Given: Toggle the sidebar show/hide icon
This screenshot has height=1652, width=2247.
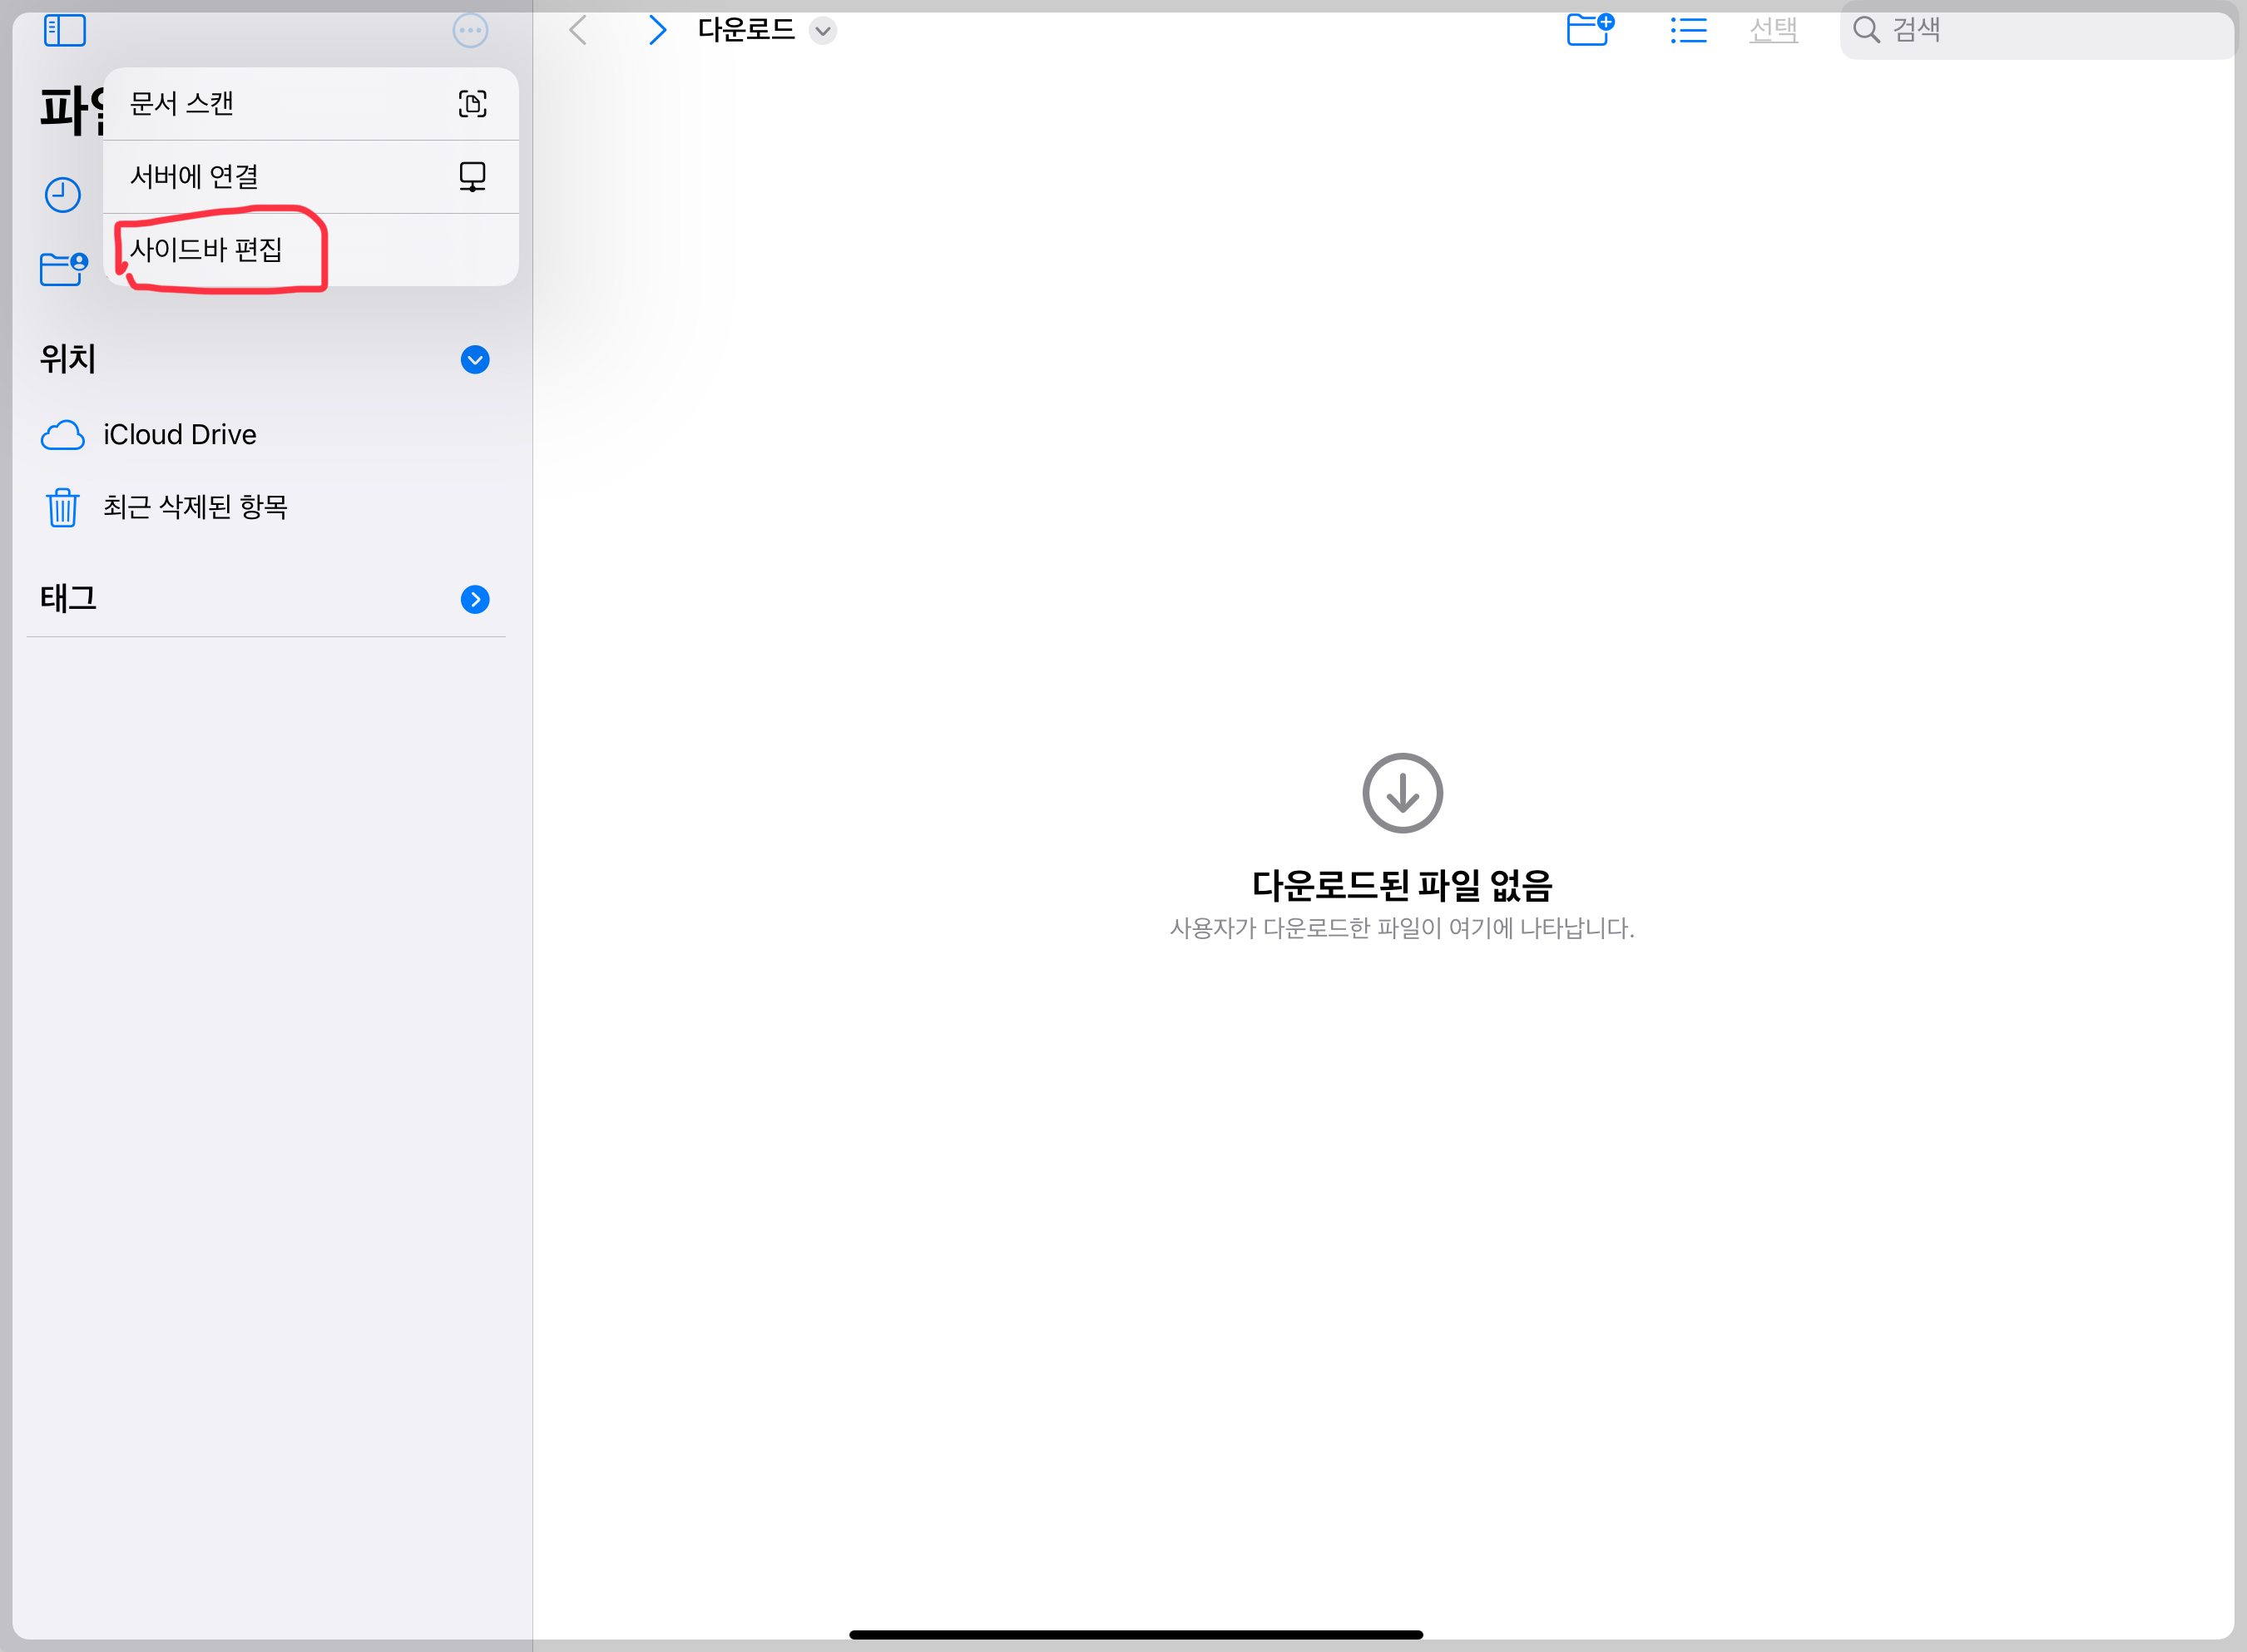Looking at the screenshot, I should [x=65, y=30].
